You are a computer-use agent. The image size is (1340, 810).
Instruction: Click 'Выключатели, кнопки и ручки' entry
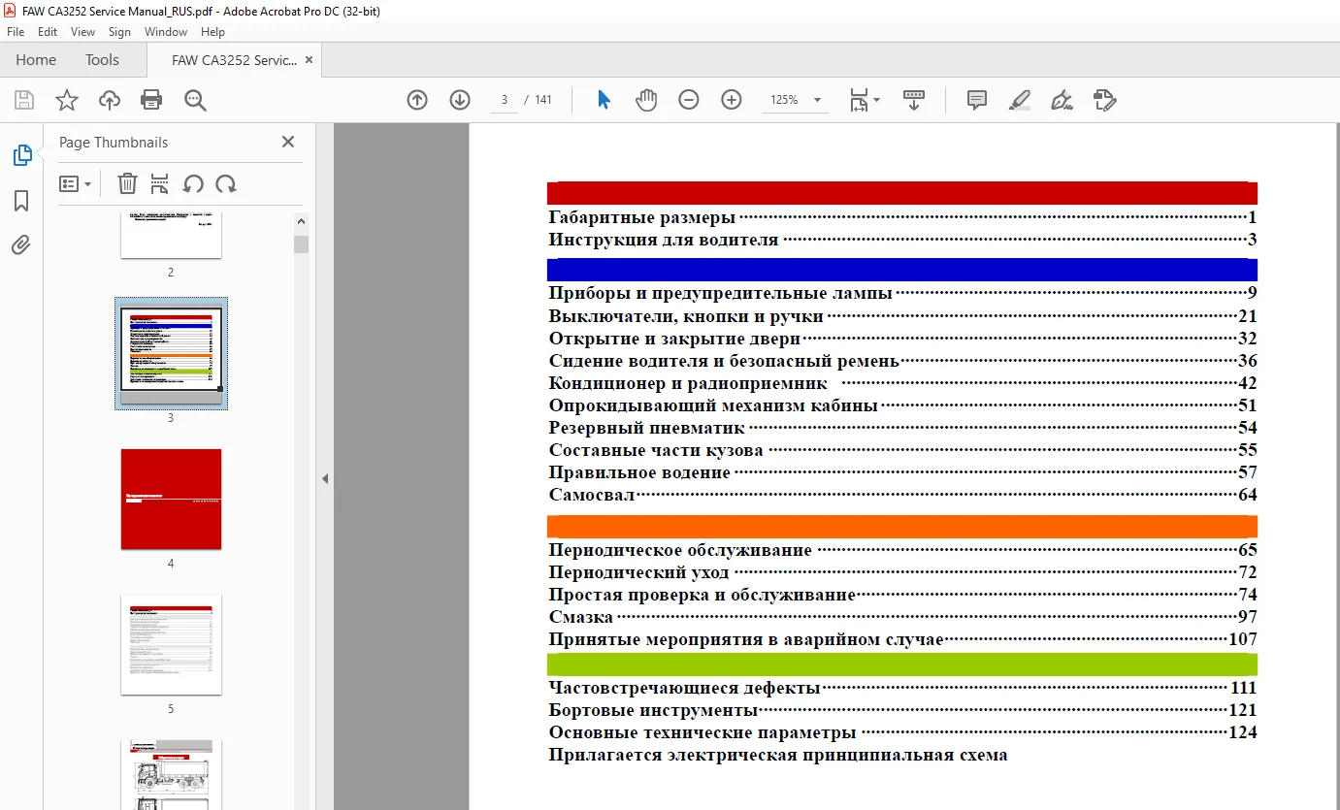(x=686, y=316)
